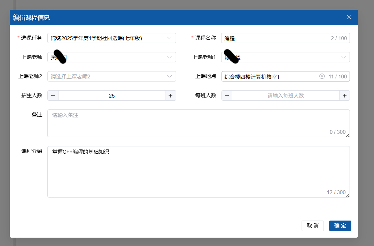Confirm changes with 确定 button

pyautogui.click(x=340, y=226)
